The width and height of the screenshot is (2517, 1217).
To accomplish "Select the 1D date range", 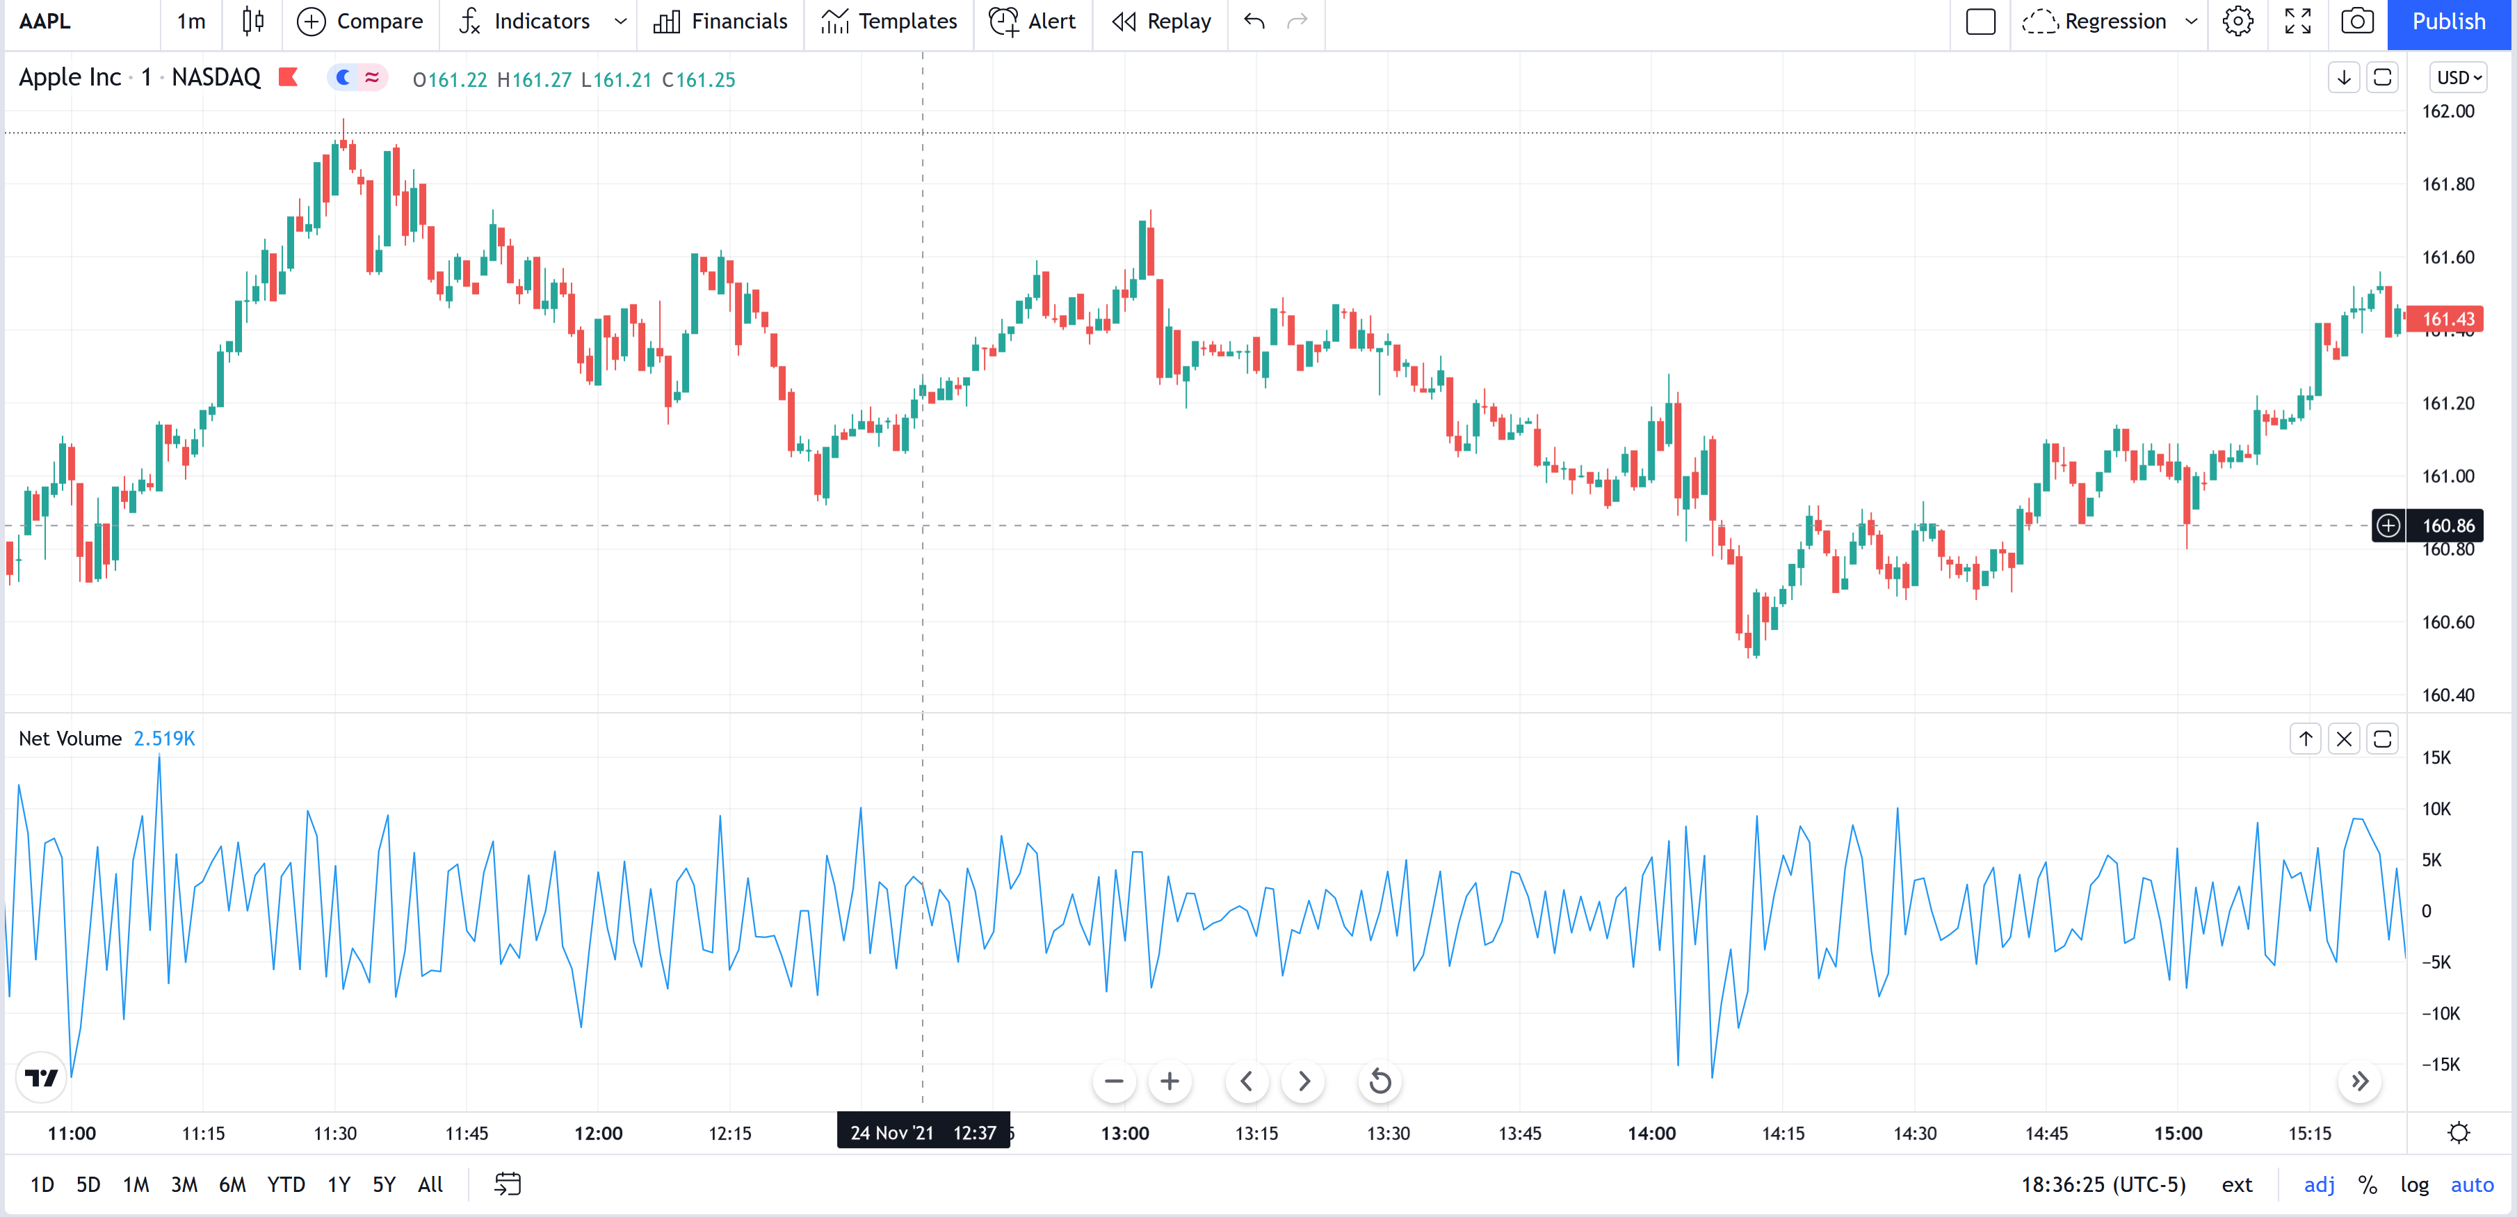I will (42, 1185).
